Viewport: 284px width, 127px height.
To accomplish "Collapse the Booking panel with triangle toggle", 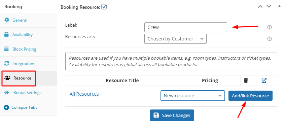I will point(279,6).
